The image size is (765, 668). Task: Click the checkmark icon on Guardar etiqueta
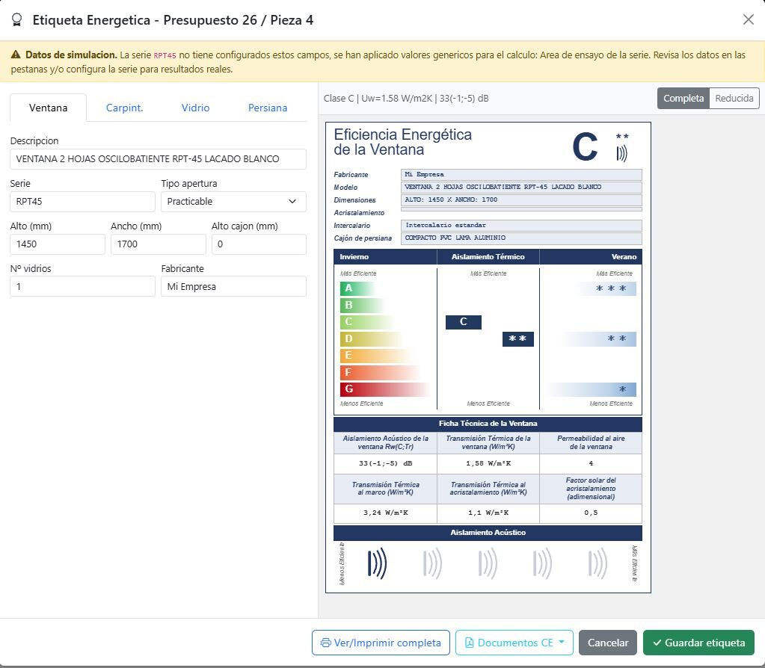657,643
